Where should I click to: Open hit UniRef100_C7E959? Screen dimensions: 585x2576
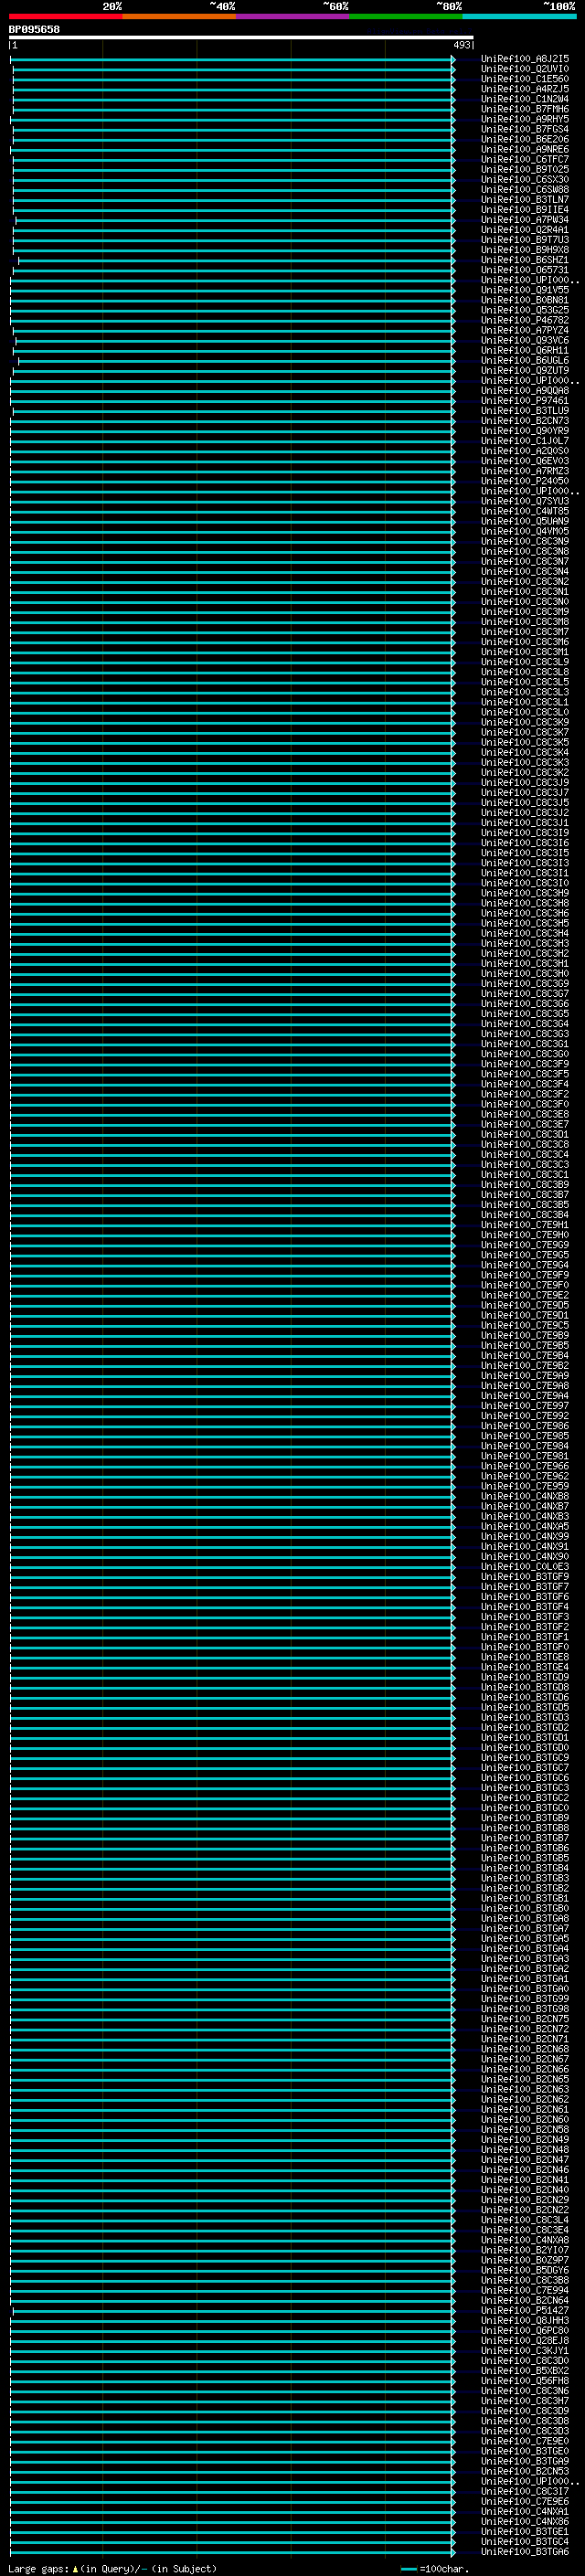pyautogui.click(x=525, y=1486)
